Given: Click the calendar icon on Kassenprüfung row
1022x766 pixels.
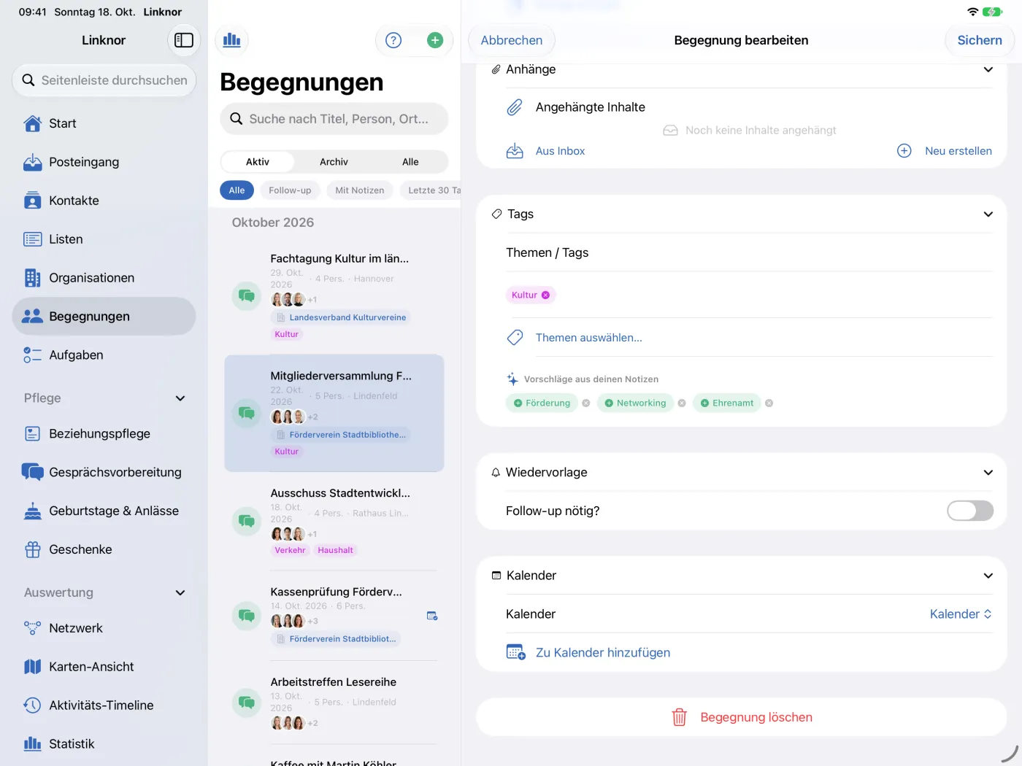Looking at the screenshot, I should 432,616.
